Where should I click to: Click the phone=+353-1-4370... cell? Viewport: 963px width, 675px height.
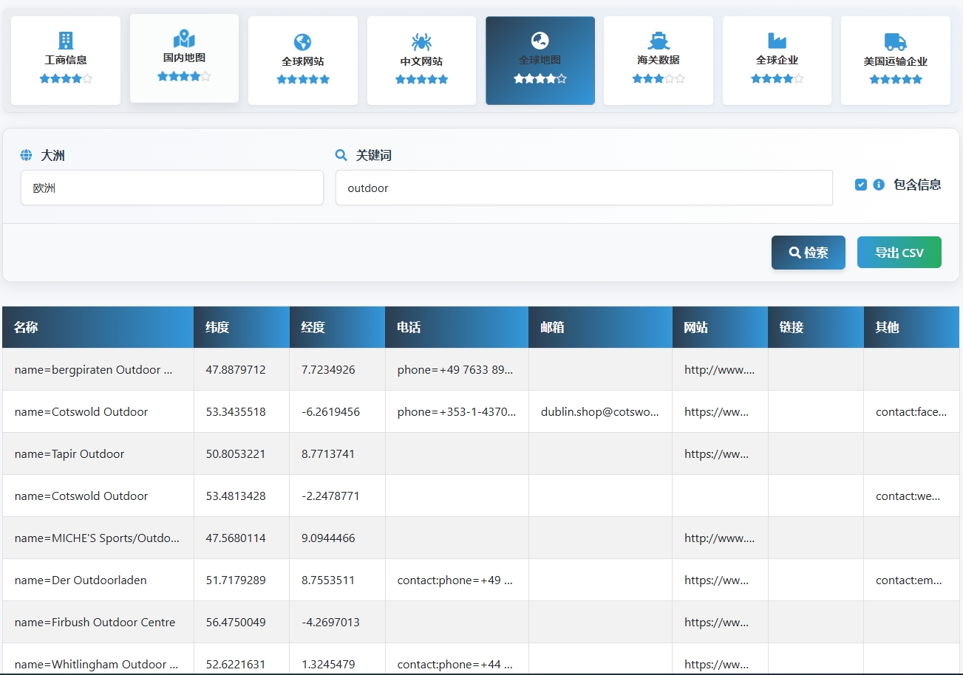click(457, 411)
